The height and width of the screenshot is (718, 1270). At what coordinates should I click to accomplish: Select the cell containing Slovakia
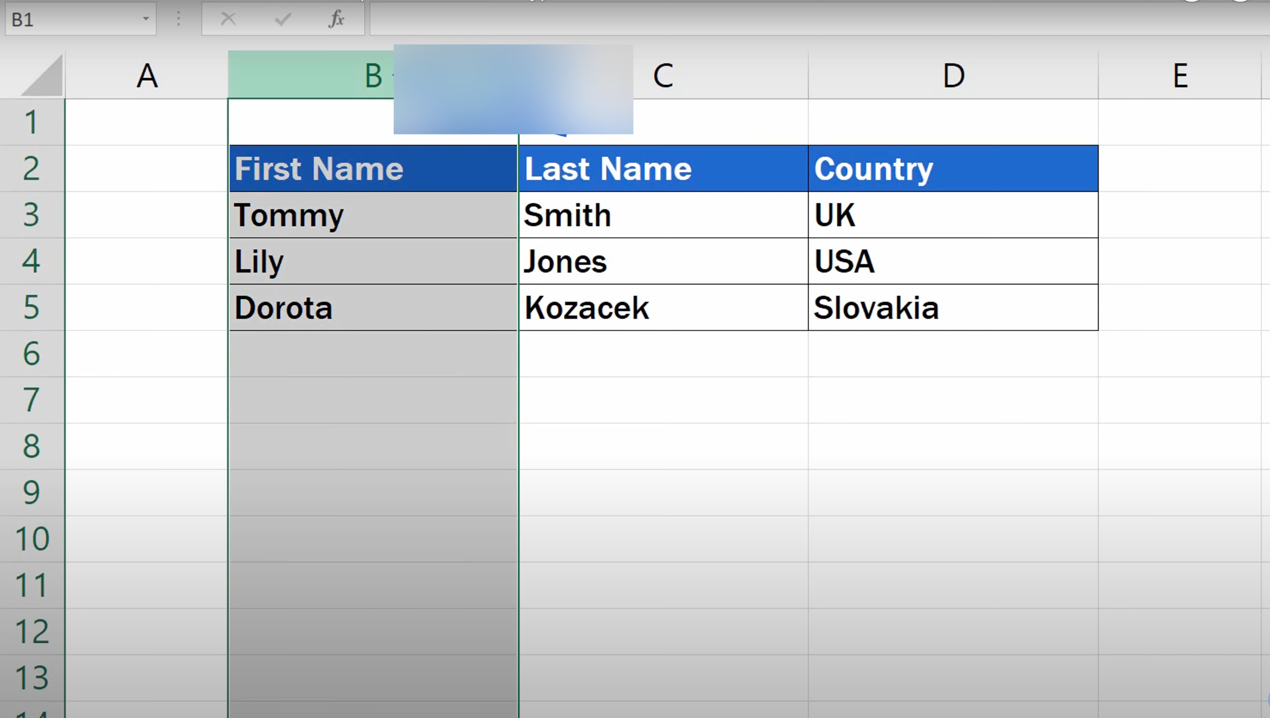pyautogui.click(x=953, y=308)
